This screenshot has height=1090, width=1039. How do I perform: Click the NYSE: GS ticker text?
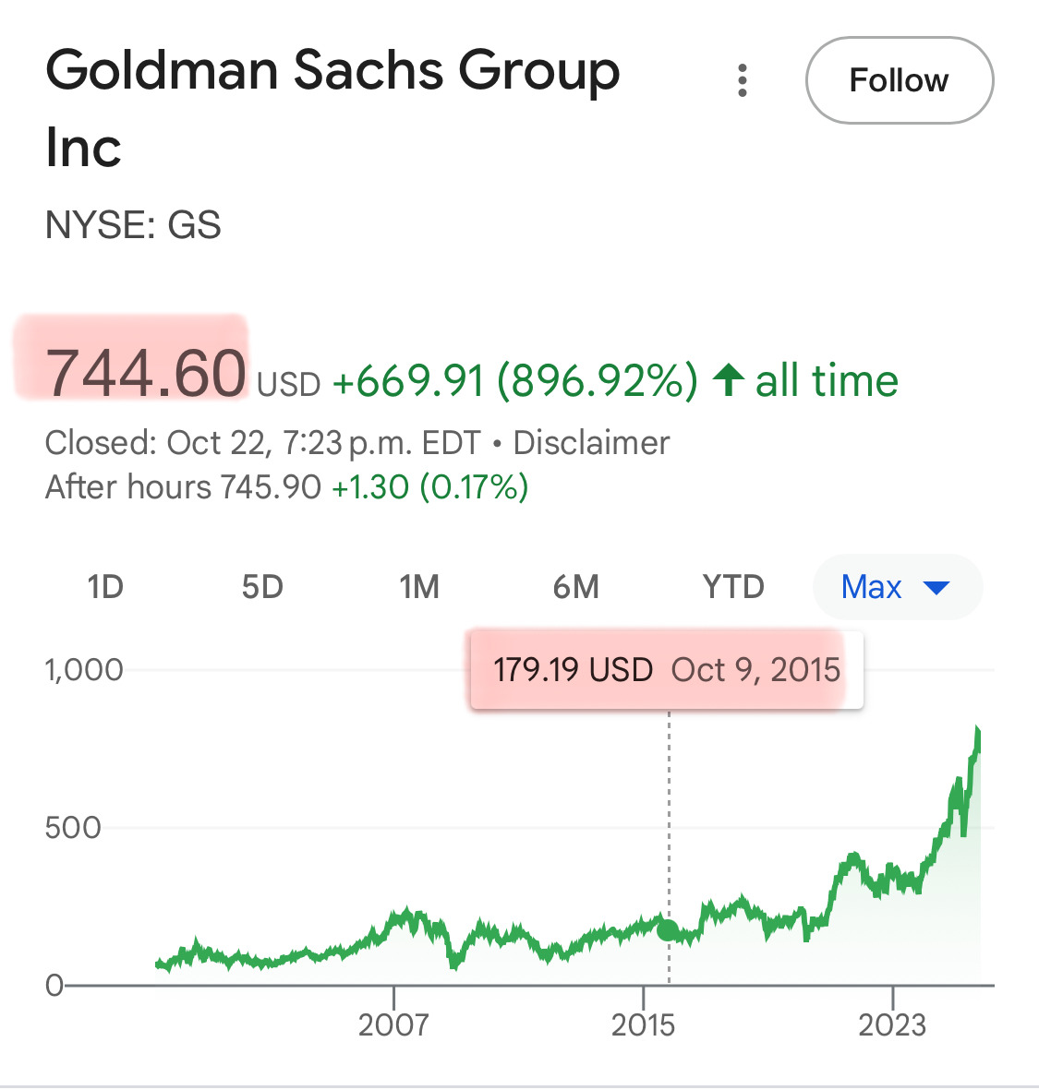coord(133,225)
